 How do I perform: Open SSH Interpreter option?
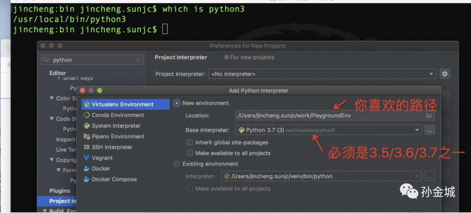click(112, 147)
